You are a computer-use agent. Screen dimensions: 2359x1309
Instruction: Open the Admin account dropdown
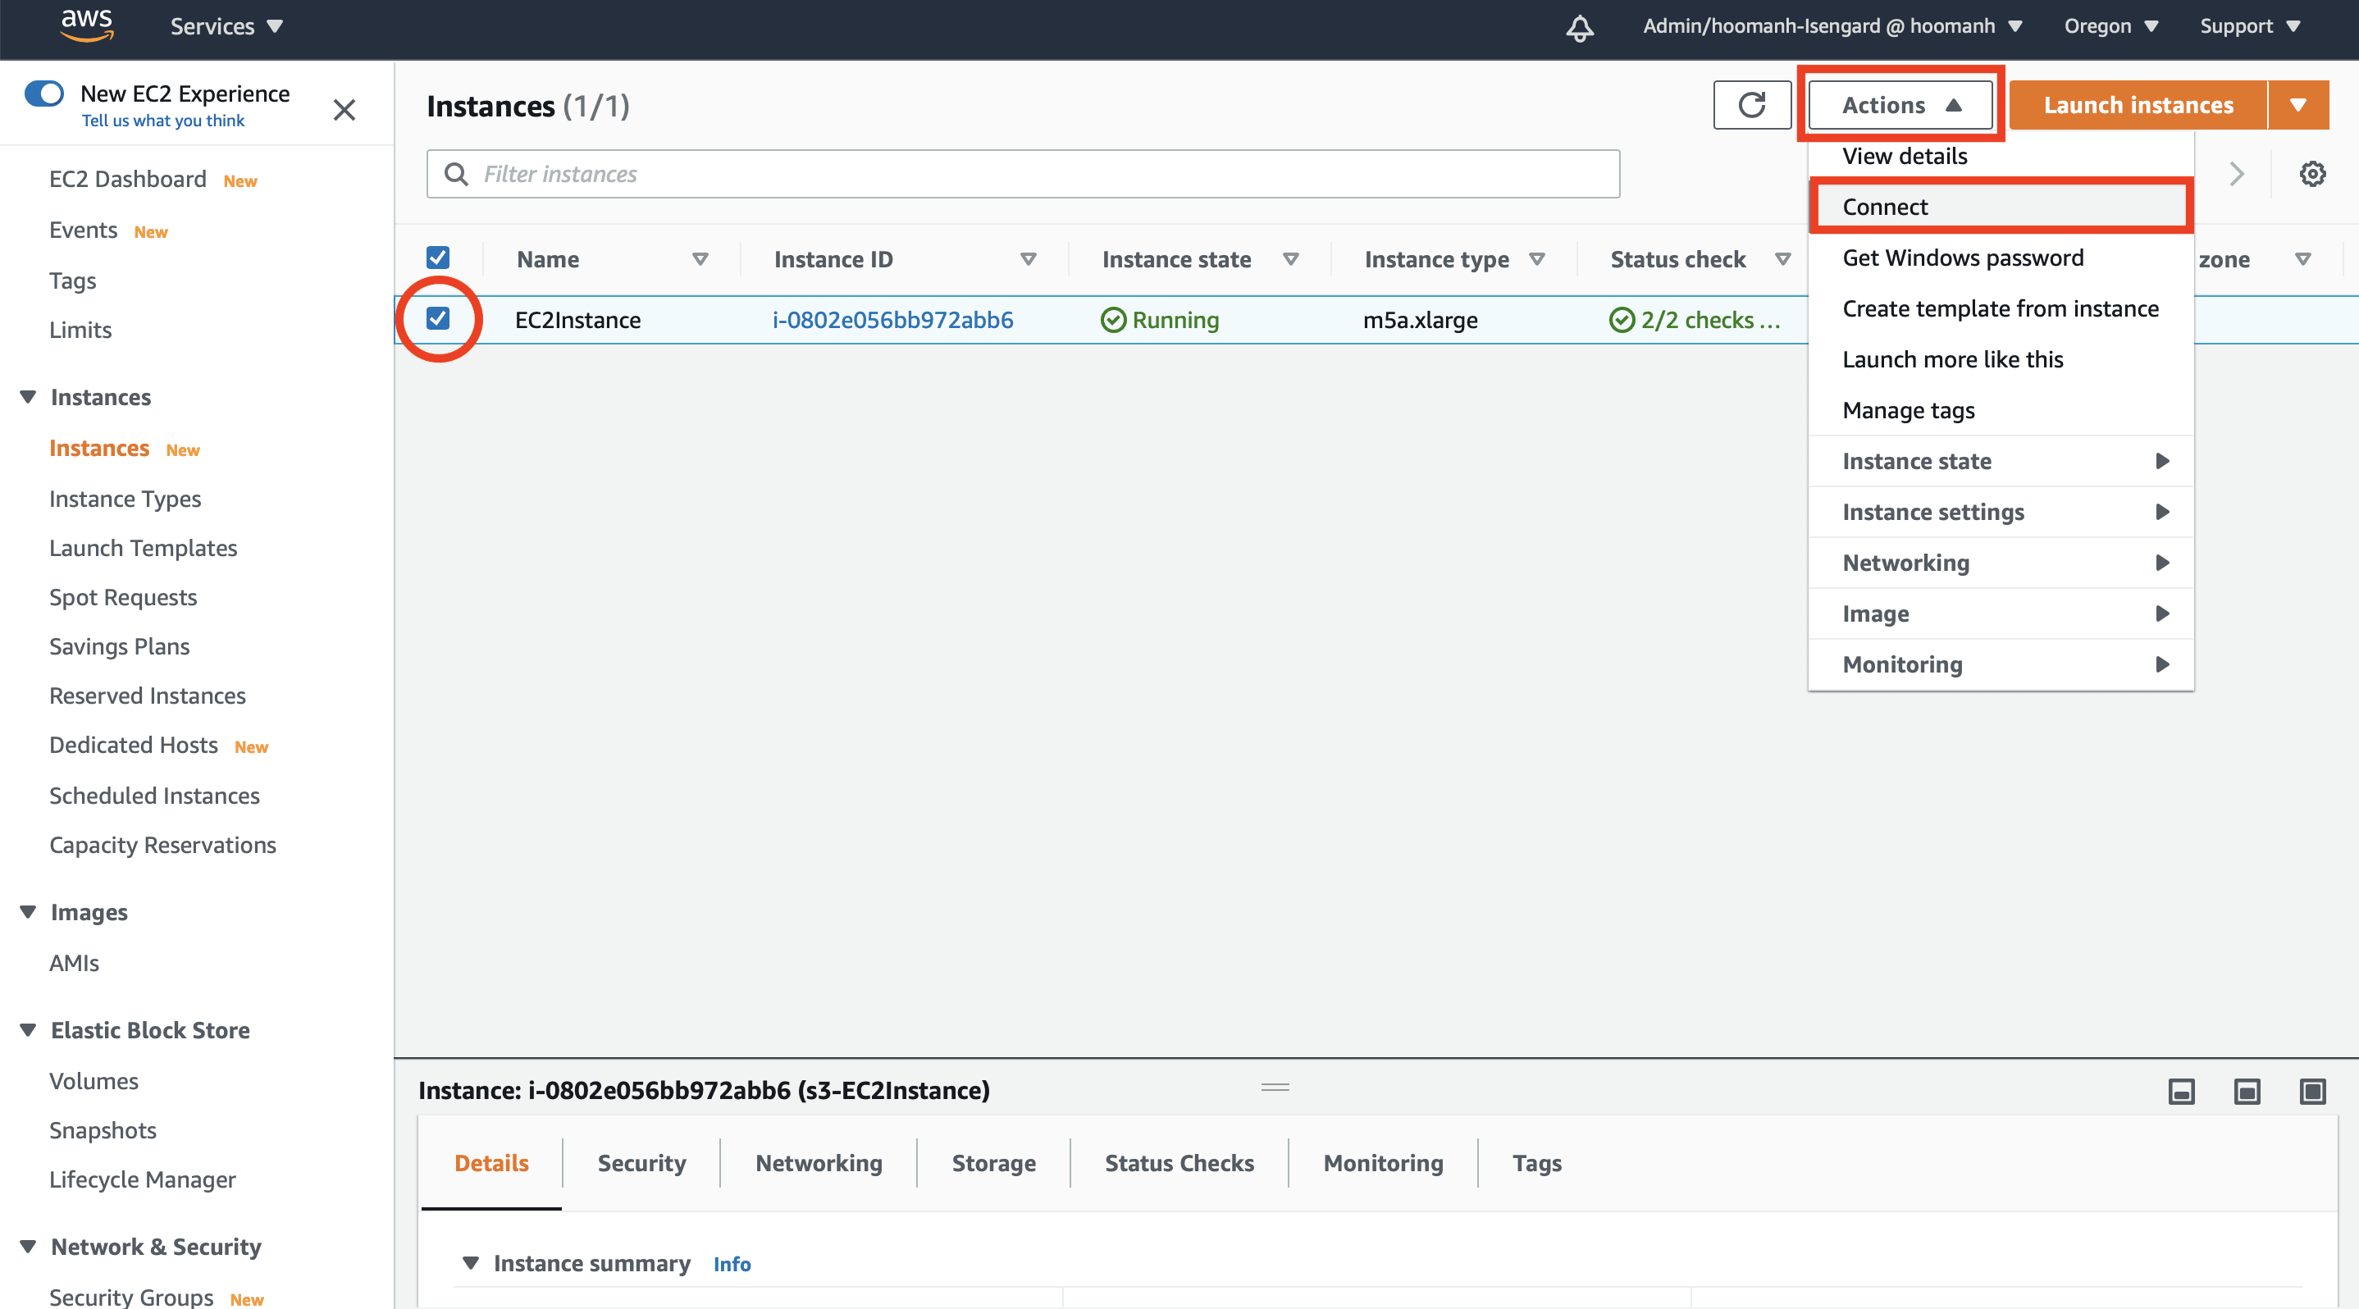tap(1832, 25)
